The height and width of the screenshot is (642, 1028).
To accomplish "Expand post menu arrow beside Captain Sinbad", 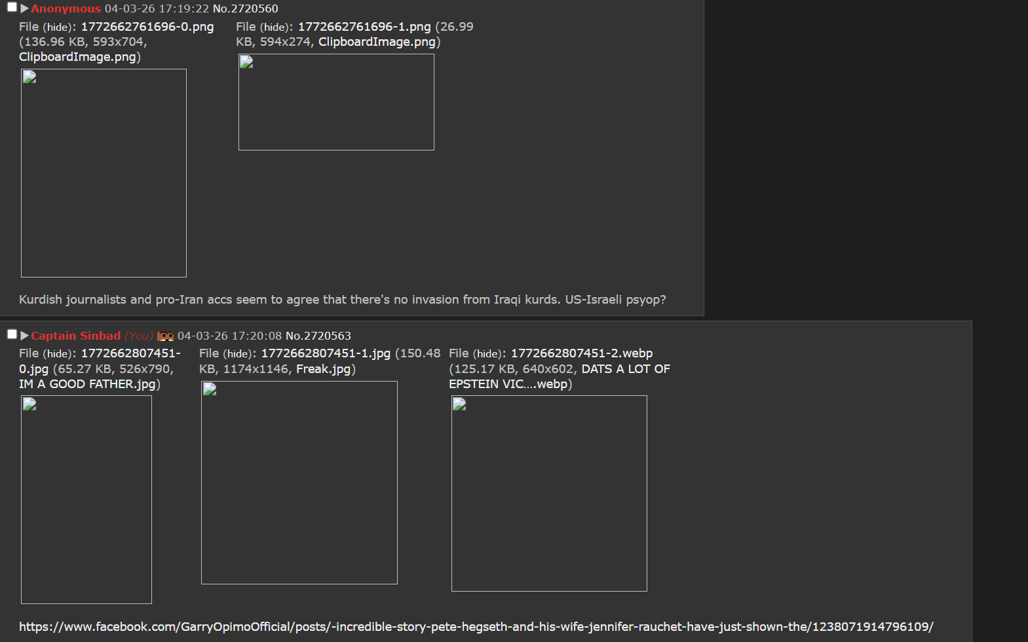I will [24, 336].
